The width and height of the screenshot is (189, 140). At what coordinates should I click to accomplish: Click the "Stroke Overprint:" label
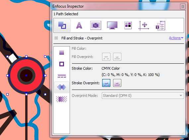tap(86, 83)
